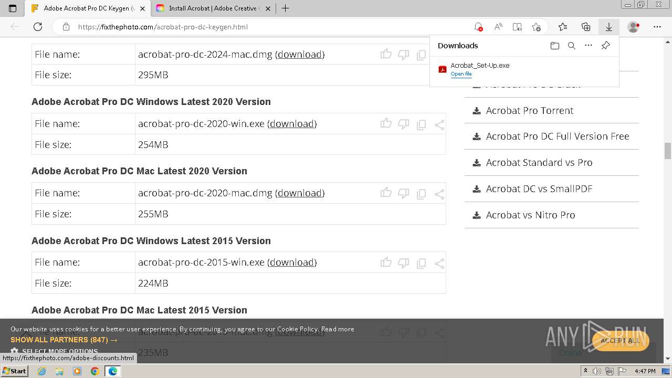Click the blocked notifications bell icon
Image resolution: width=672 pixels, height=378 pixels.
tap(478, 27)
